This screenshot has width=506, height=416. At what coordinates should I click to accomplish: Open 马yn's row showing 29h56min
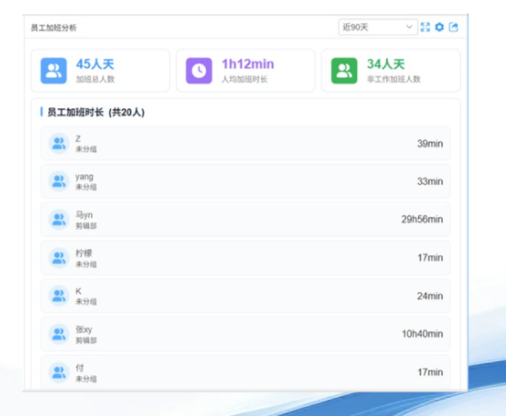click(246, 219)
